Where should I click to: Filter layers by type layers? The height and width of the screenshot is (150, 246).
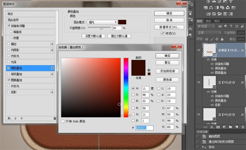point(231,26)
